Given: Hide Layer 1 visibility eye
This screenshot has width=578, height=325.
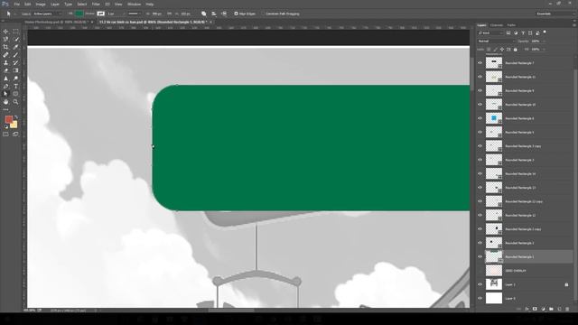Looking at the screenshot, I should 480,284.
